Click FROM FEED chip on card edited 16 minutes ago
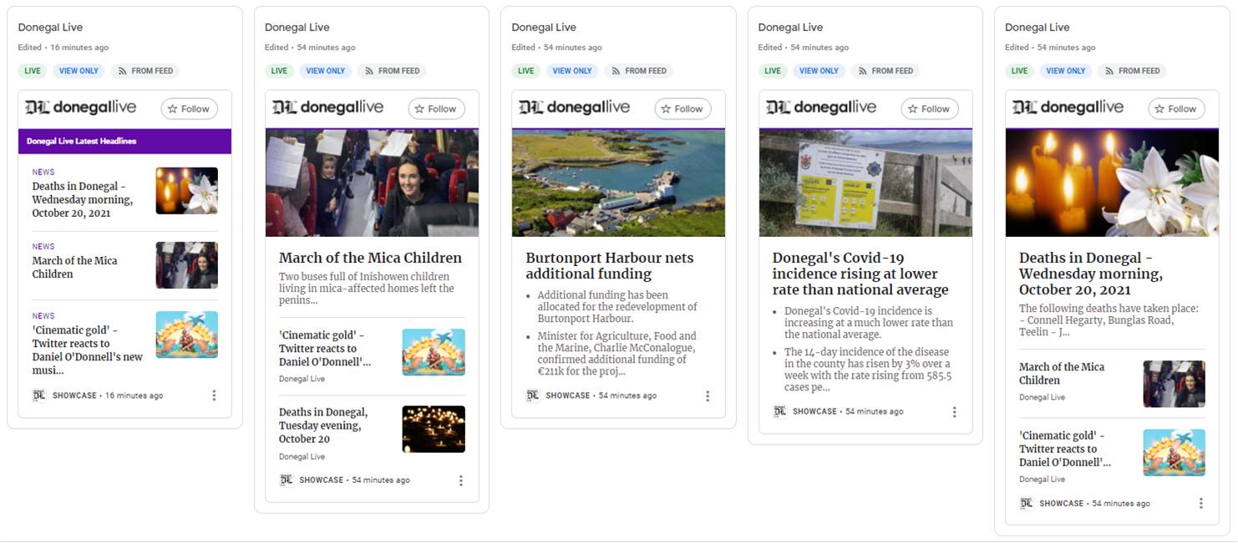Screen dimensions: 1238x543 click(145, 71)
